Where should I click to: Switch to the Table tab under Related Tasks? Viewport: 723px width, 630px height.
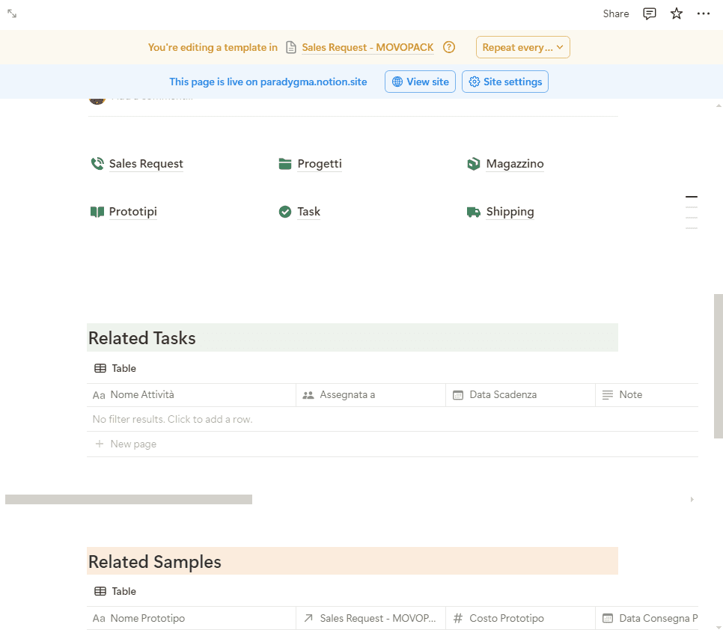(115, 367)
